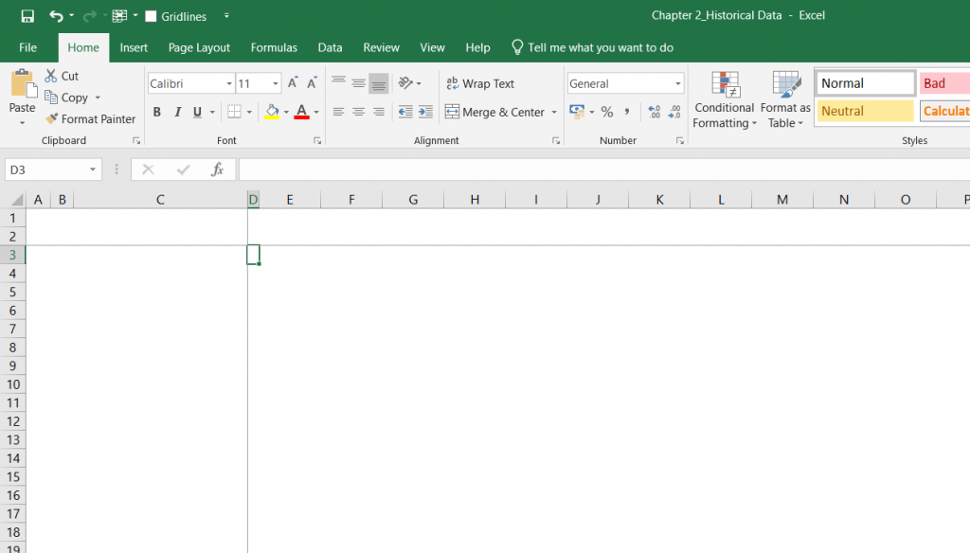Click Tell me what you want to do

tap(595, 47)
